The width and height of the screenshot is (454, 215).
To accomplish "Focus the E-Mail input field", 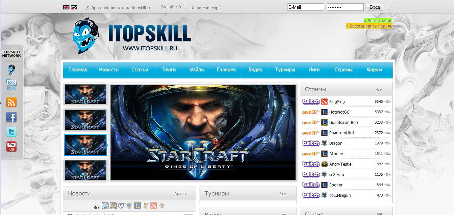I will (x=306, y=7).
